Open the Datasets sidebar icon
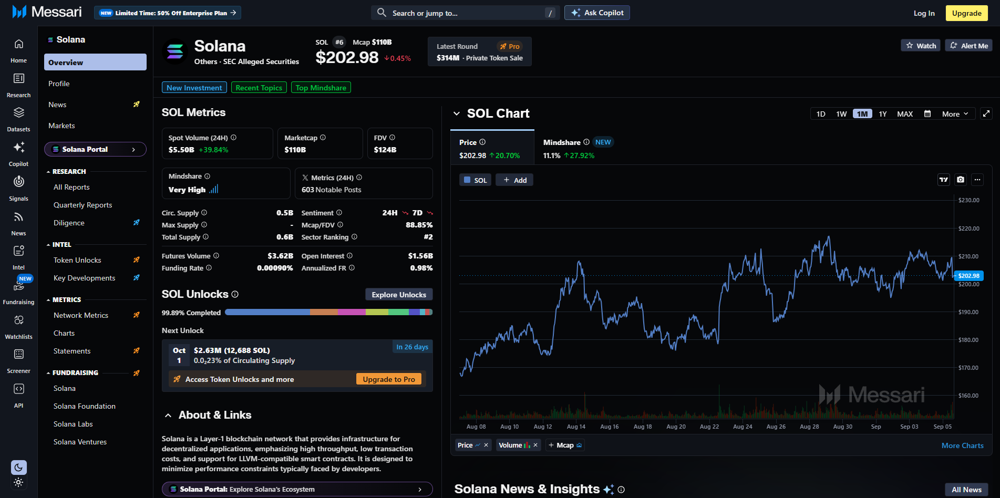Viewport: 1000px width, 498px height. click(18, 113)
